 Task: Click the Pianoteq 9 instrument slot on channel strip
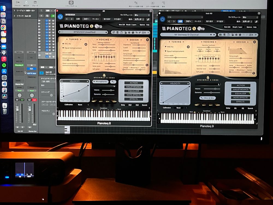point(19,65)
